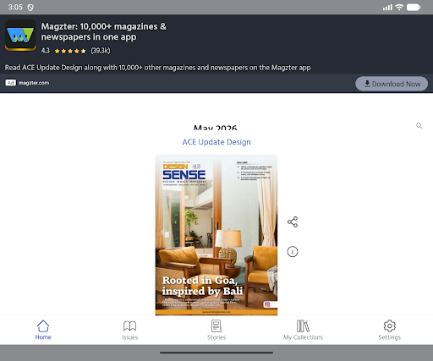Tap the shield icon beside the clock
This screenshot has height=361, width=433.
click(30, 8)
